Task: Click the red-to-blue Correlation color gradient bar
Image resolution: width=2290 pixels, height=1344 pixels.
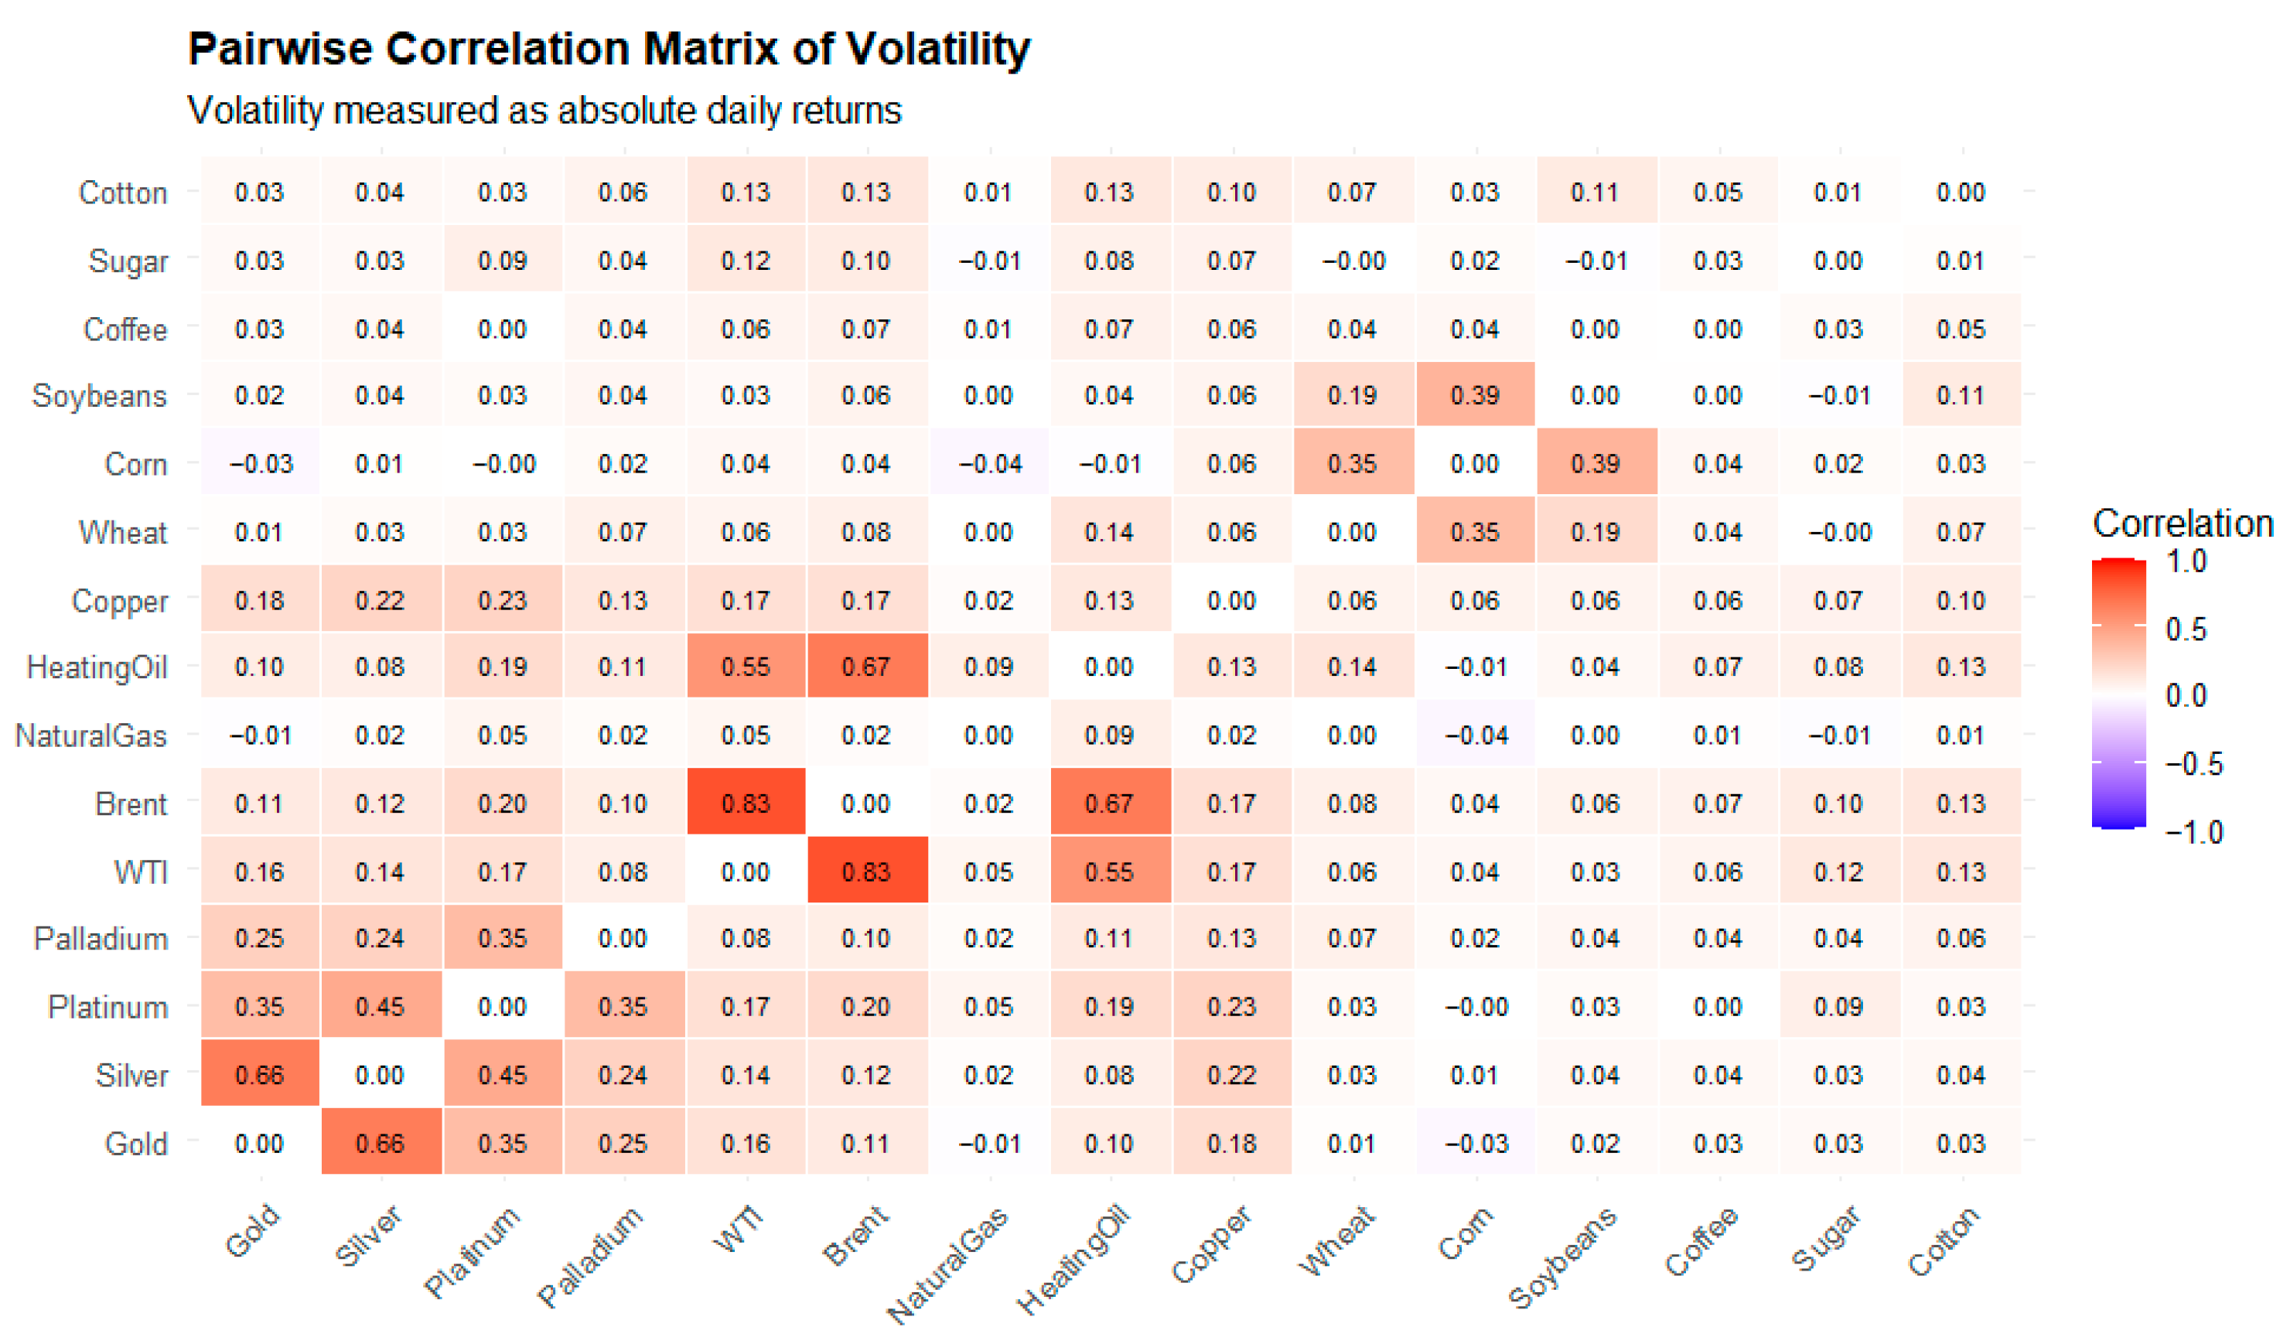Action: [2118, 694]
